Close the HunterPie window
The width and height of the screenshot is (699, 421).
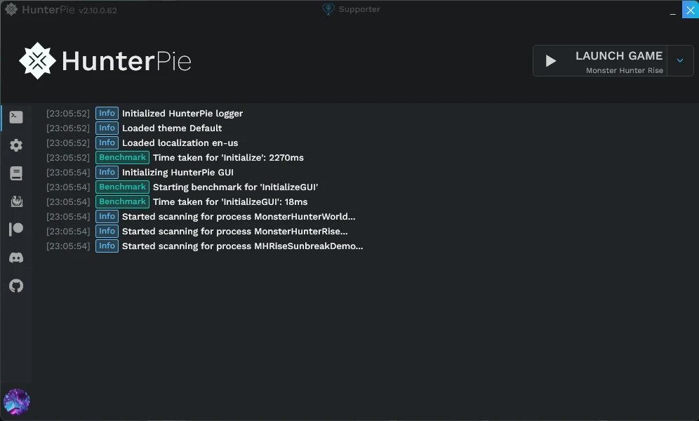click(x=690, y=10)
